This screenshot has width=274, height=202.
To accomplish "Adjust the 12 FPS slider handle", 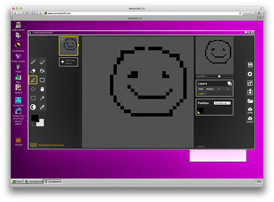I will click(219, 76).
